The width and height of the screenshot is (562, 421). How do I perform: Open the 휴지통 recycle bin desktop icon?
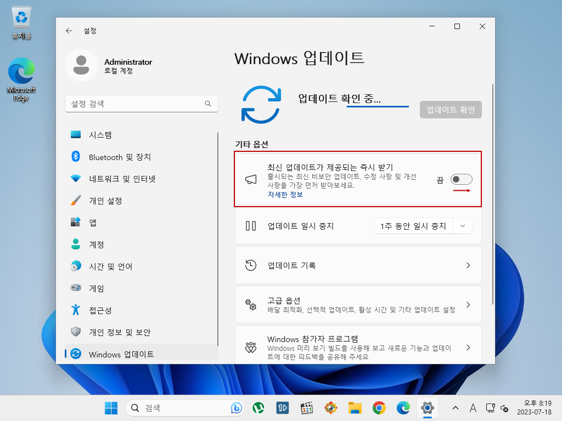point(21,22)
